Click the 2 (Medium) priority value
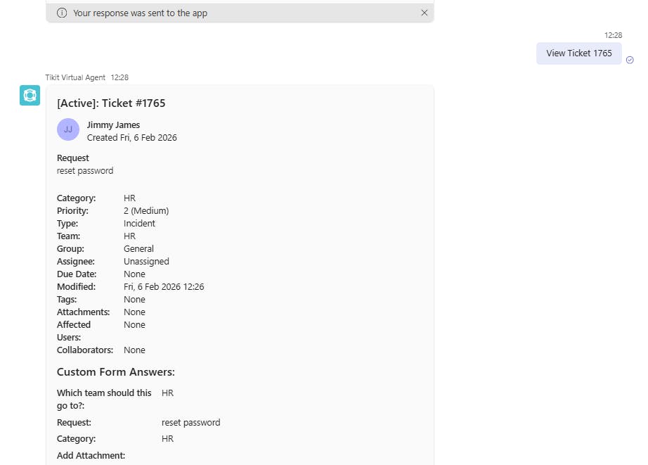This screenshot has height=465, width=648. coord(146,211)
